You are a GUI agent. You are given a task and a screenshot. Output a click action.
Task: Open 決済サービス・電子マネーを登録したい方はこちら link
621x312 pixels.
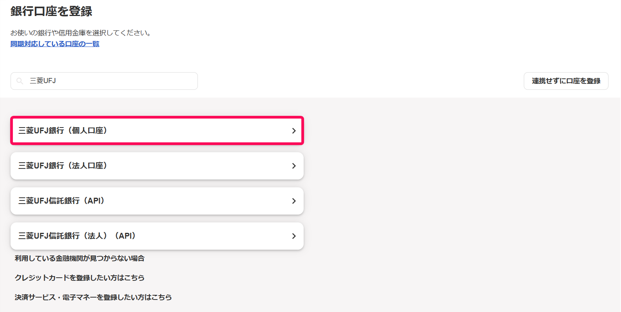(x=93, y=297)
